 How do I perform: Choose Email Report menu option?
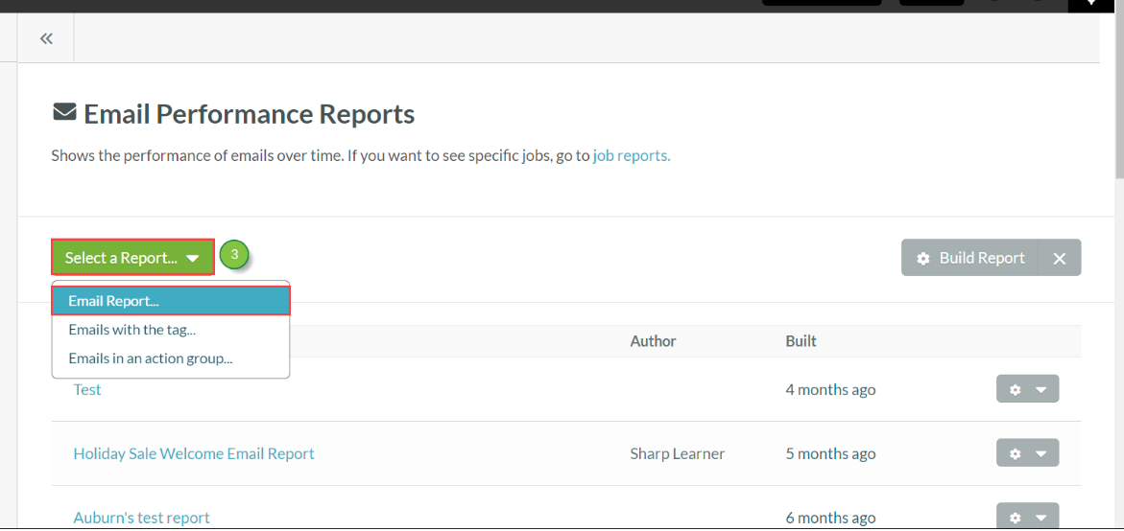[x=171, y=301]
